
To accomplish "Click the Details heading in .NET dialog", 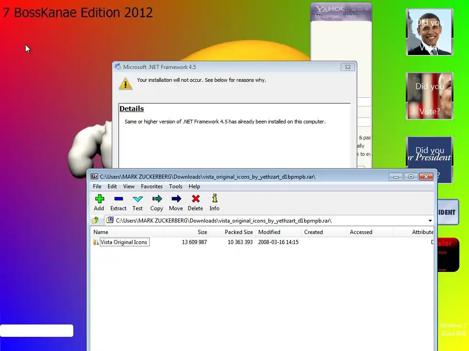I will tap(131, 109).
